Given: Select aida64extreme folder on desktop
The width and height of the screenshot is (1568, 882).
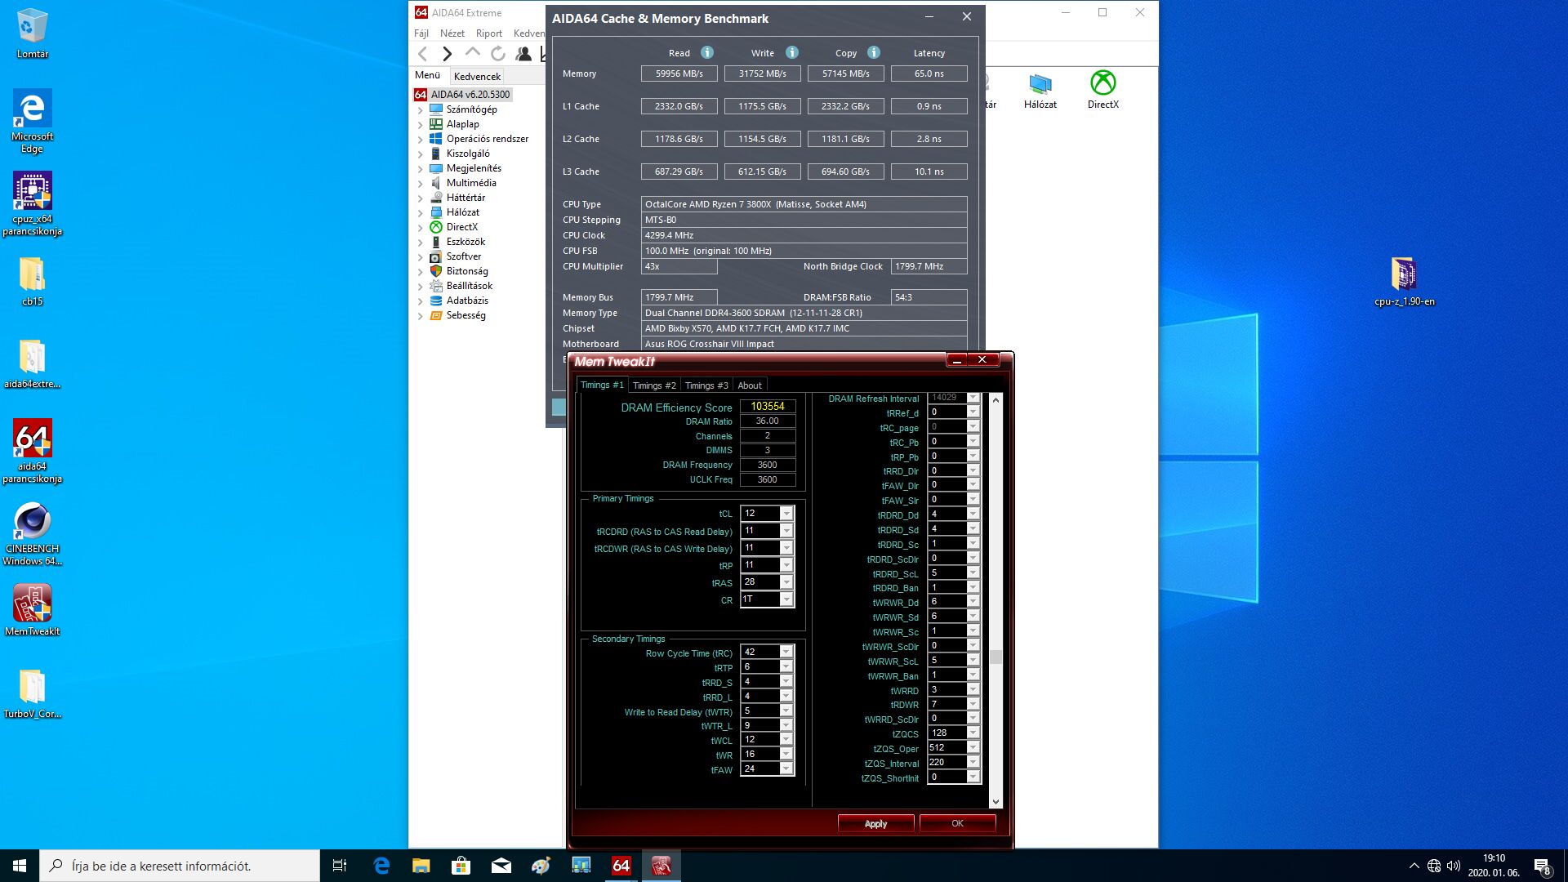Looking at the screenshot, I should [x=33, y=364].
